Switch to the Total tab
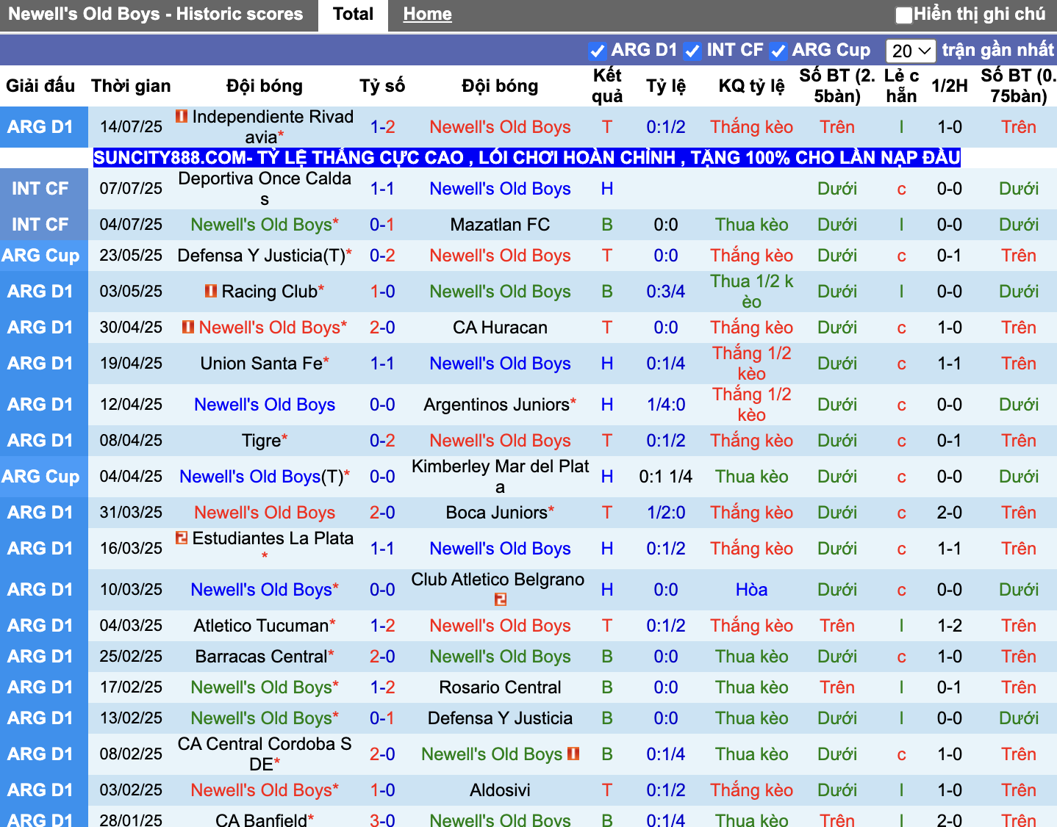The image size is (1057, 827). click(353, 15)
